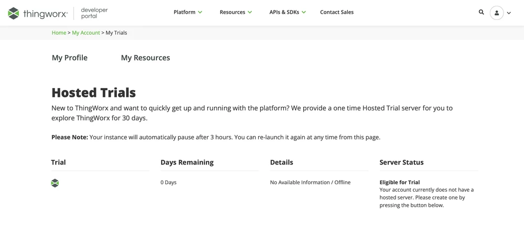Open the APIs & SDKs dropdown menu
Image resolution: width=524 pixels, height=244 pixels.
[287, 12]
